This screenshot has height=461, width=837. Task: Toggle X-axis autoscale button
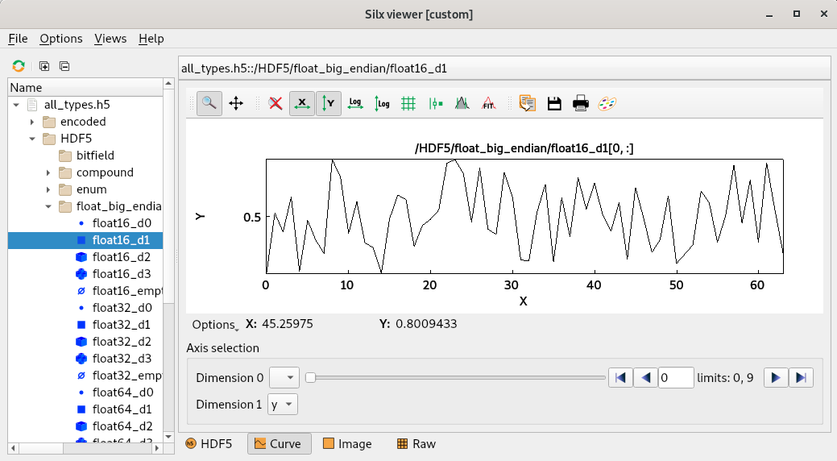tap(302, 103)
